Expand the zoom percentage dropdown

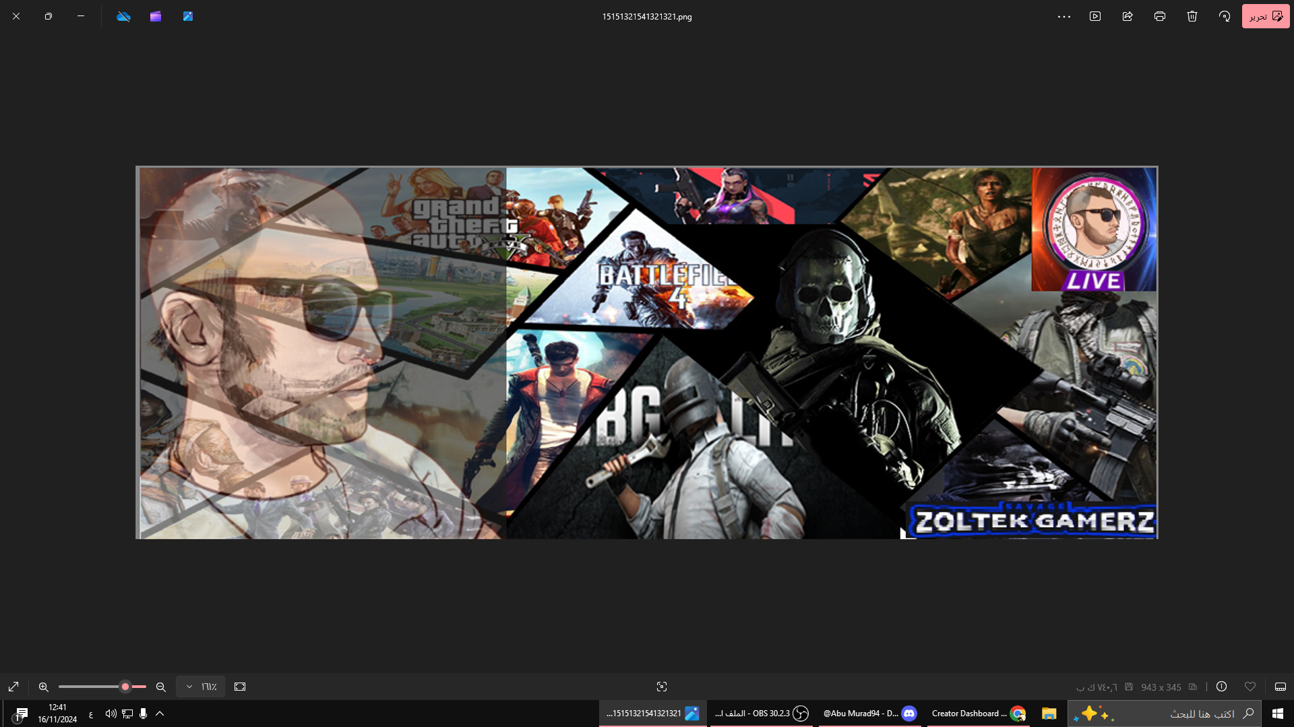pos(200,687)
